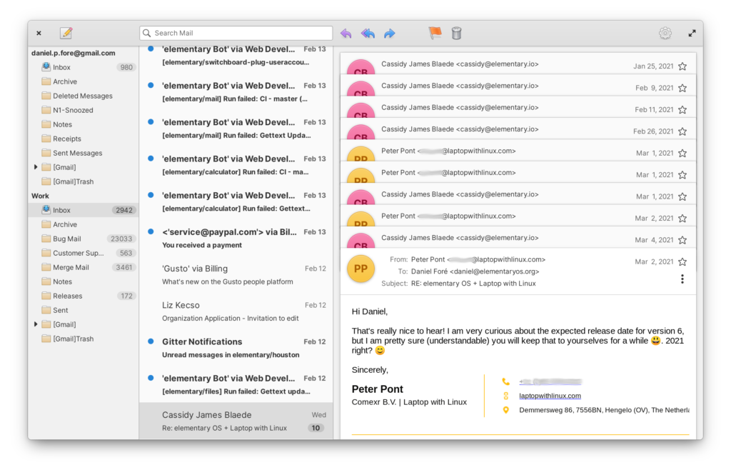Open the Liz Kecso email
Viewport: 731px width, 475px height.
click(x=236, y=311)
